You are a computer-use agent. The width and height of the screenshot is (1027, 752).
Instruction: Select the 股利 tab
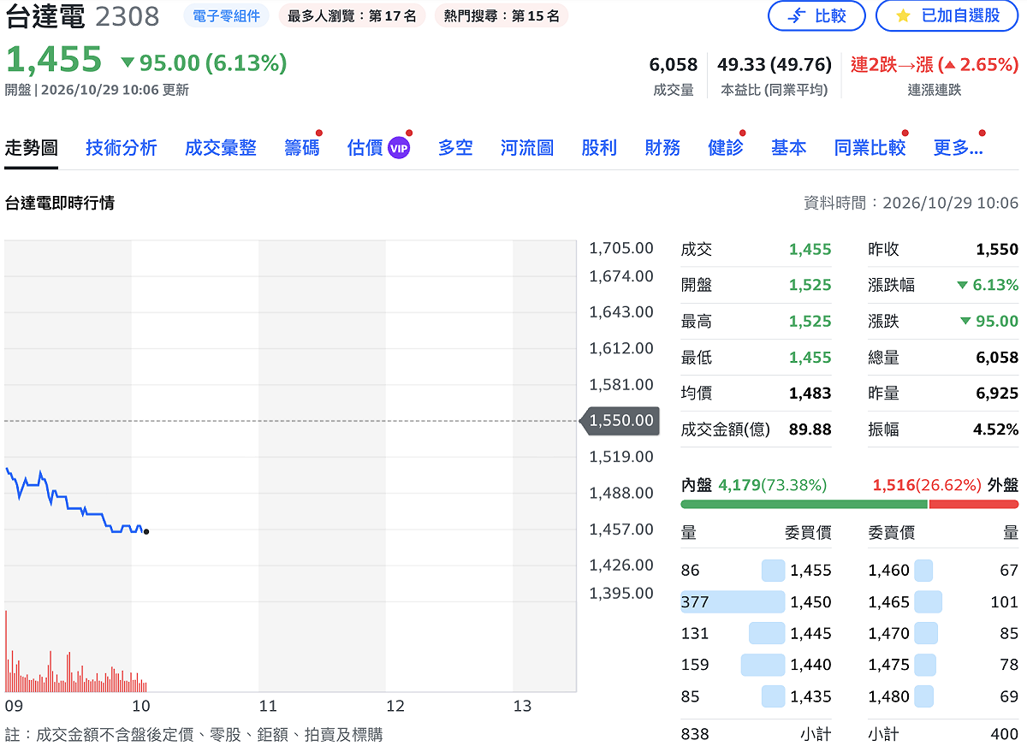point(599,148)
